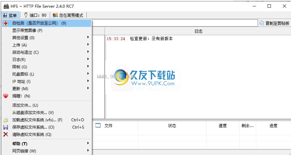Click the icon left of 文件 column
The width and height of the screenshot is (291, 155).
[x=98, y=125]
